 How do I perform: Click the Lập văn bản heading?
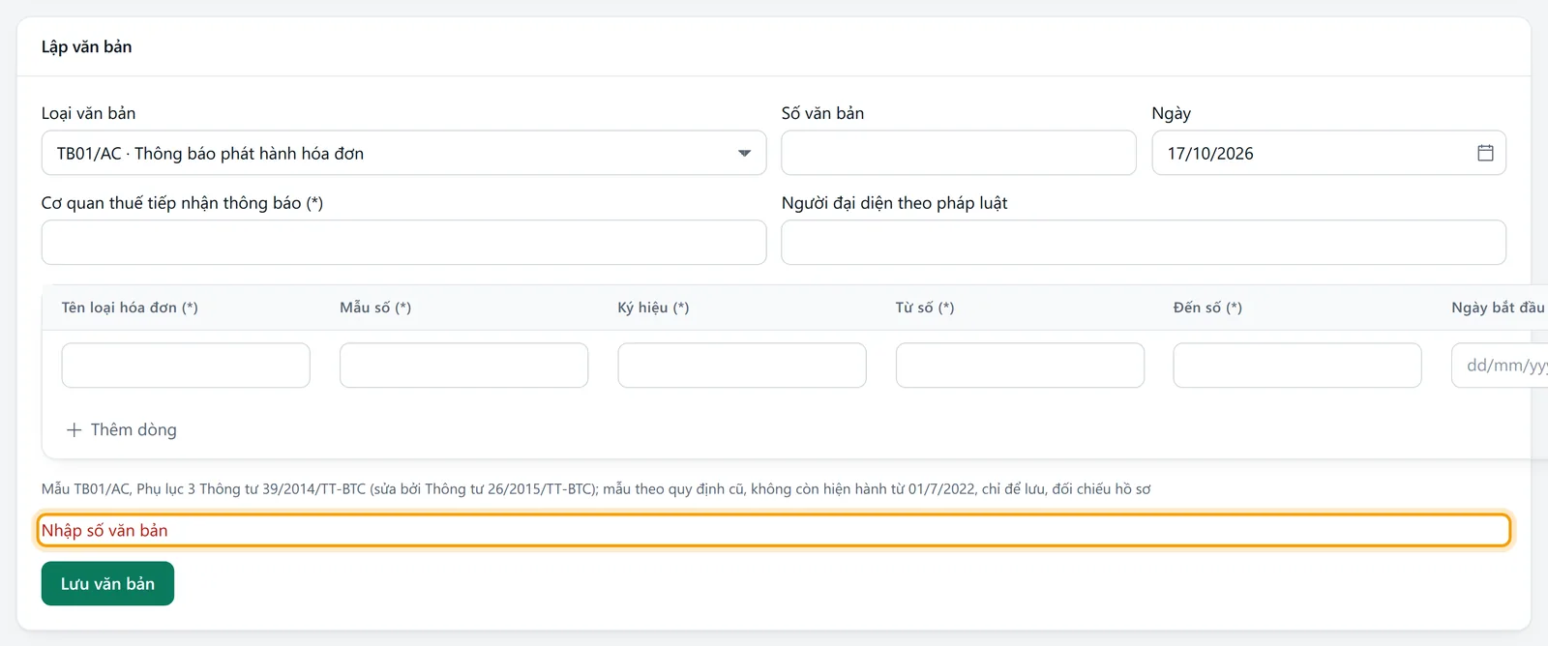click(x=86, y=46)
